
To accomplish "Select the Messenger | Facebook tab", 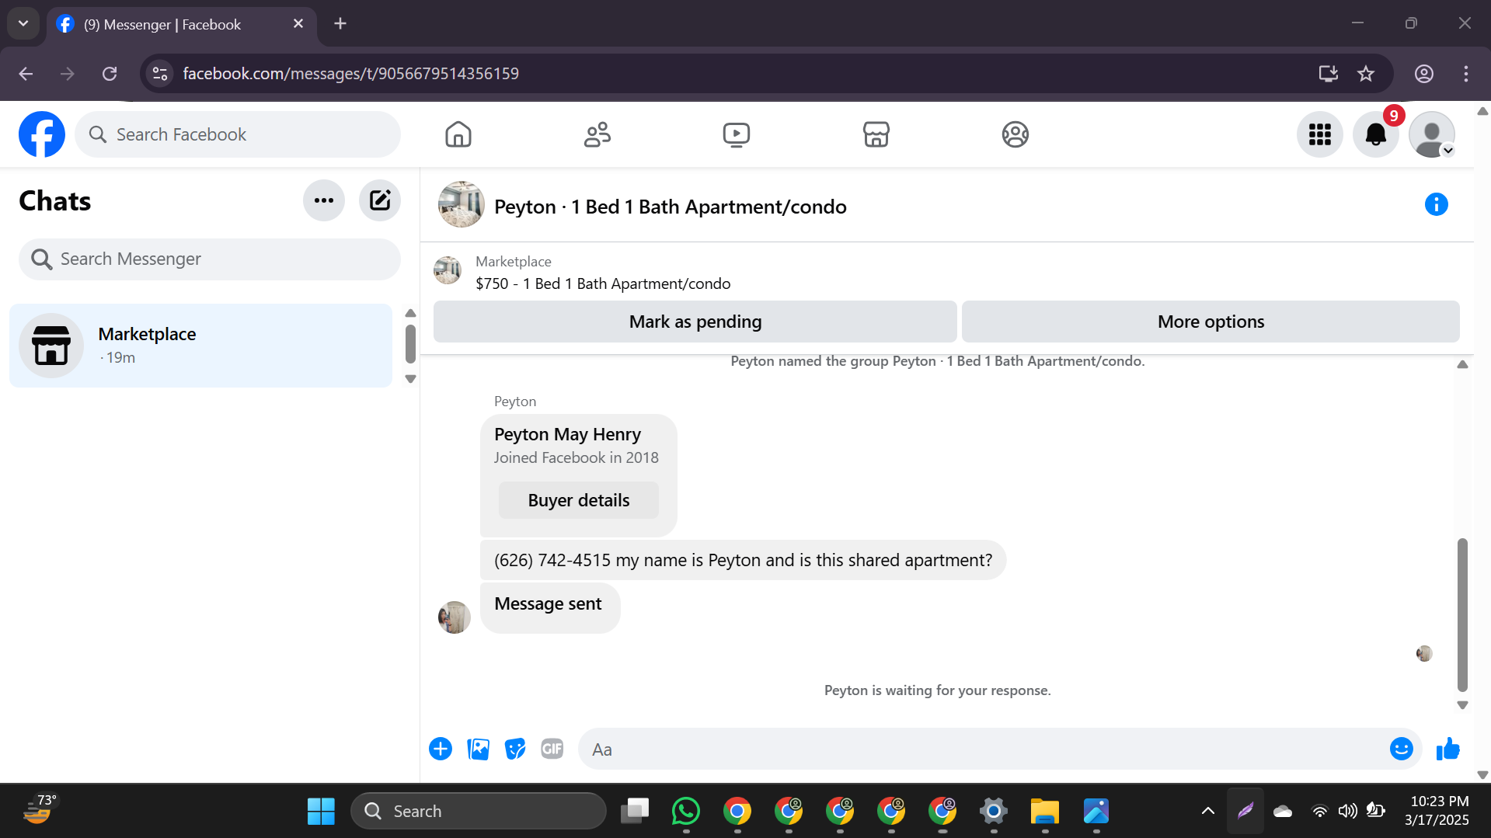I will [x=183, y=25].
